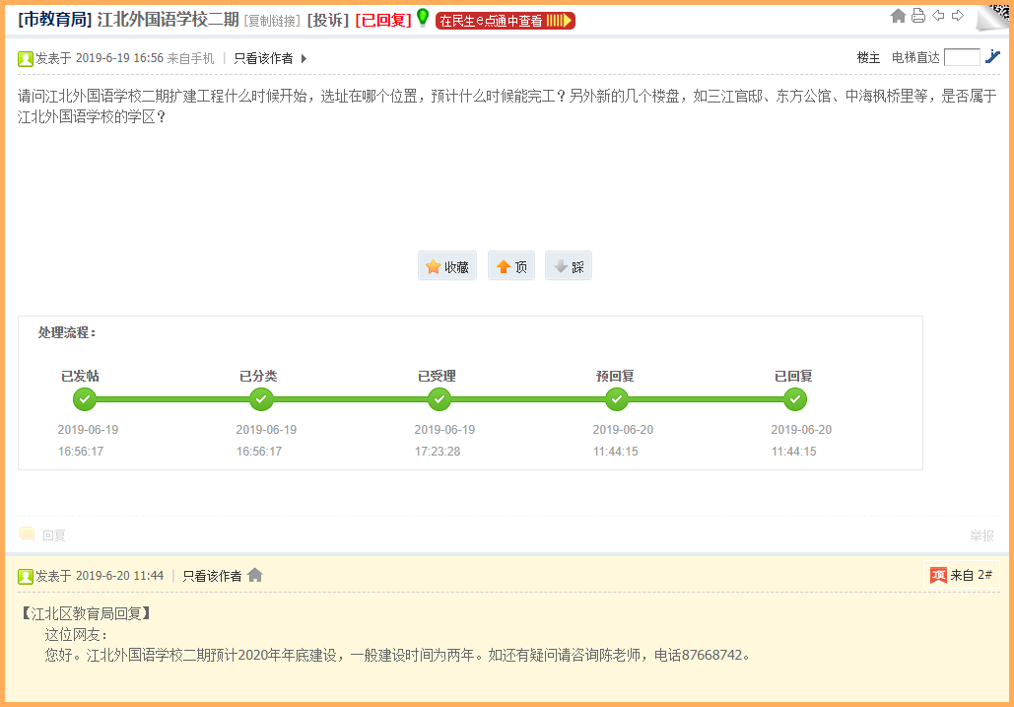Click the [市教育局] category link
Image resolution: width=1014 pixels, height=707 pixels.
55,20
